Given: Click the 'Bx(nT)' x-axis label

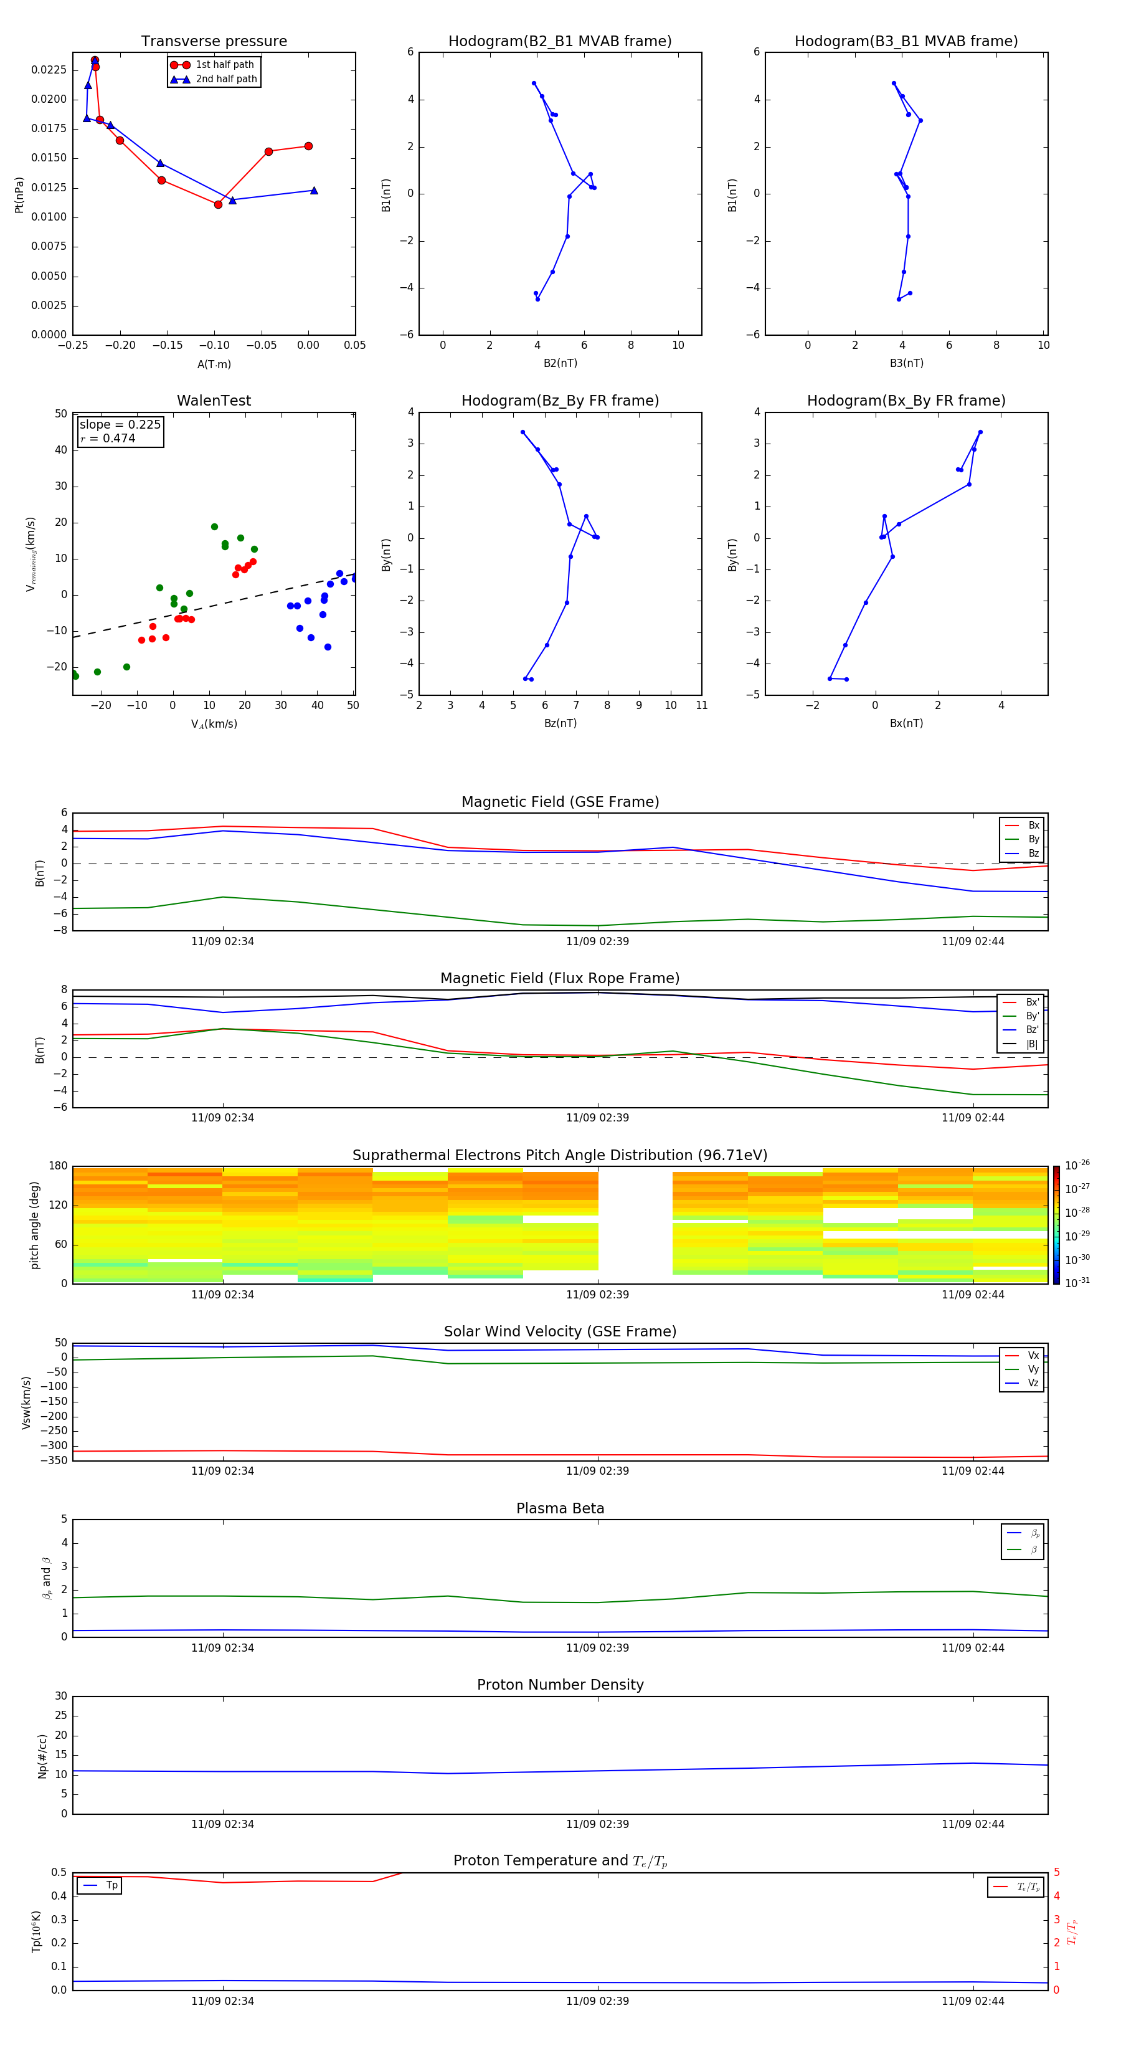Looking at the screenshot, I should click(906, 723).
